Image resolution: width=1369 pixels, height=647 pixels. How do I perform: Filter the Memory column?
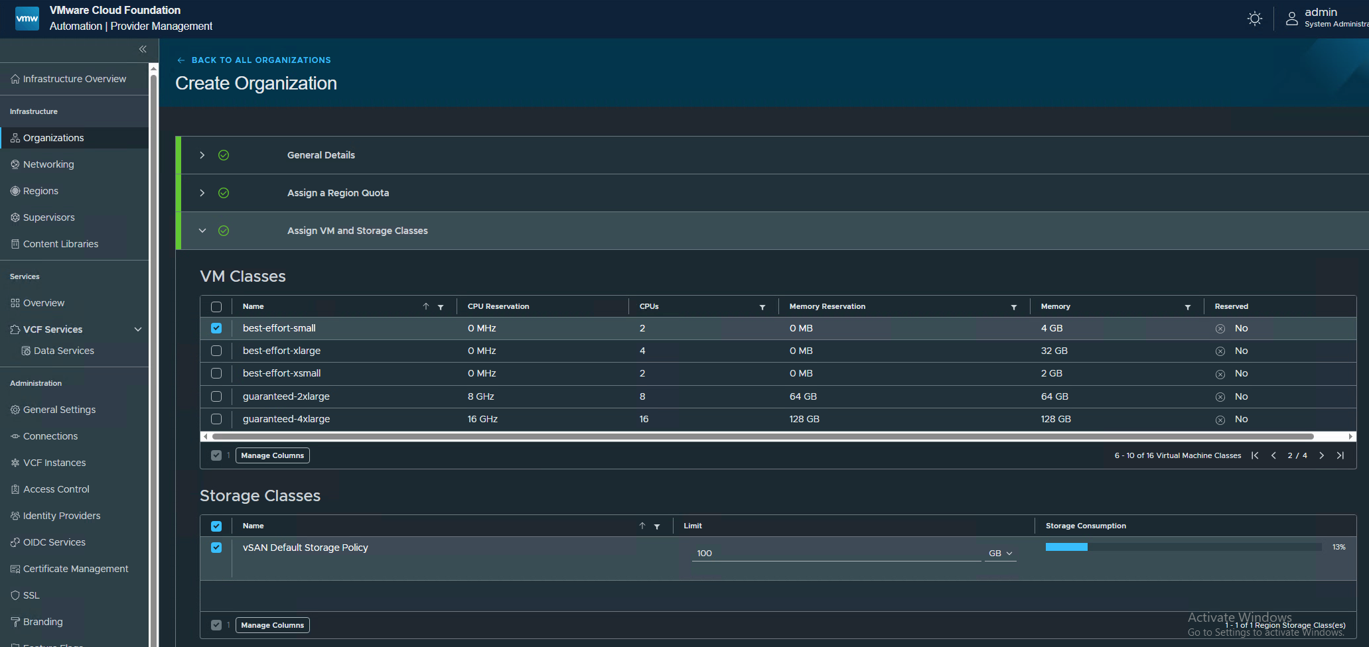(x=1188, y=307)
